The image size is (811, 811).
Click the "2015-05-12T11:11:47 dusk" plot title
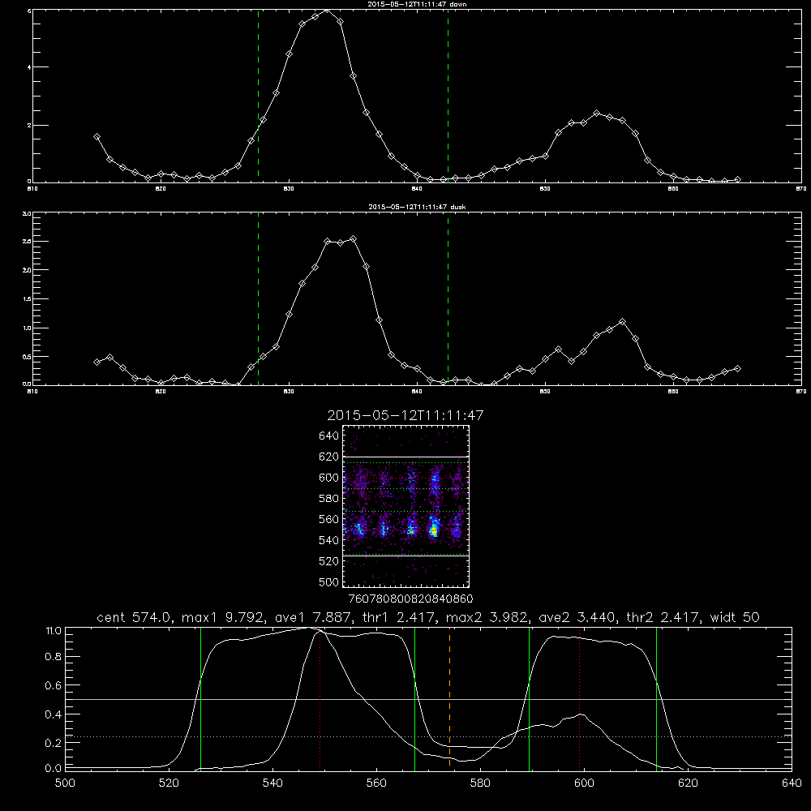417,207
